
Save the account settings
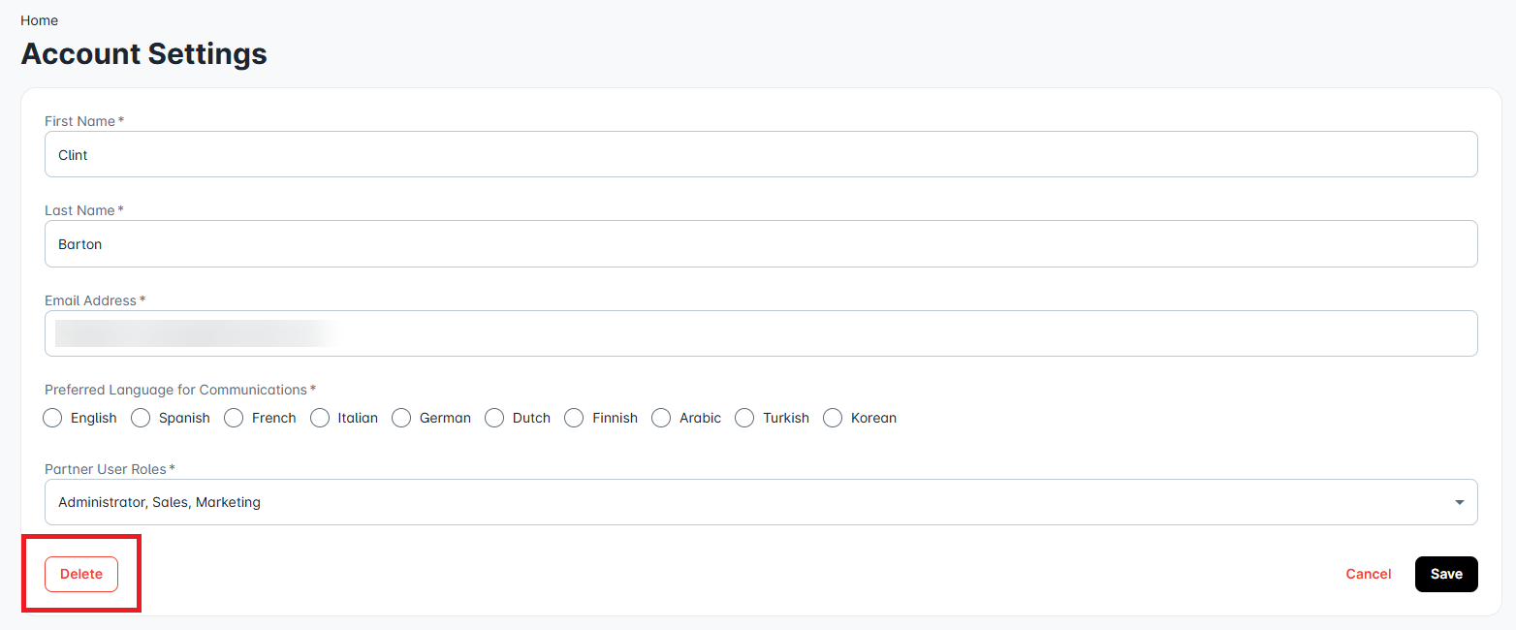click(1445, 574)
